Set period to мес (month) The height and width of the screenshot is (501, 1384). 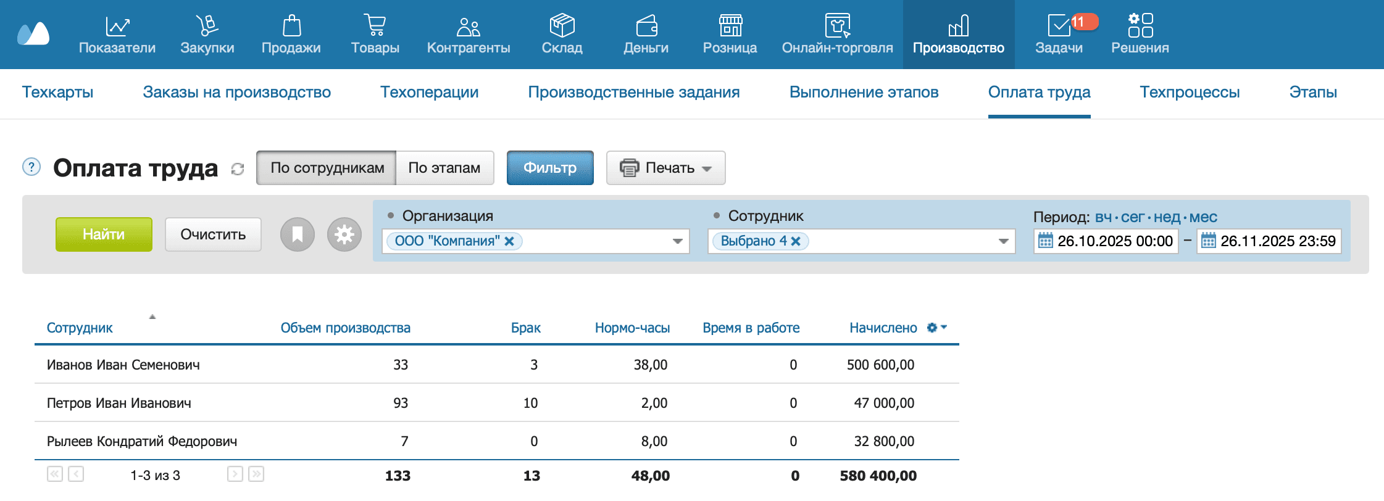click(1203, 217)
